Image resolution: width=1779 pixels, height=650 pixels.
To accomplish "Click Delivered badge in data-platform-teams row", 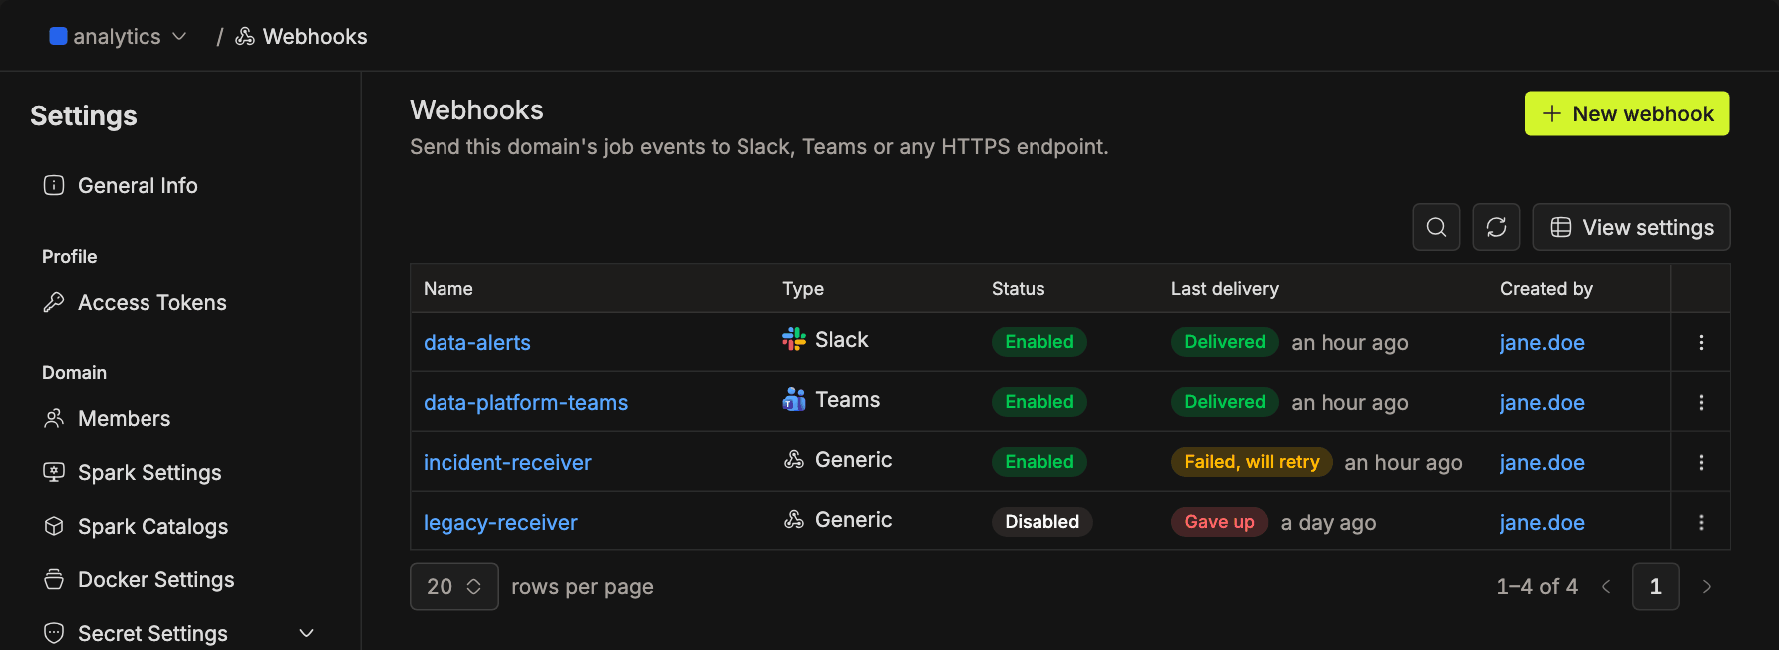I will point(1224,402).
